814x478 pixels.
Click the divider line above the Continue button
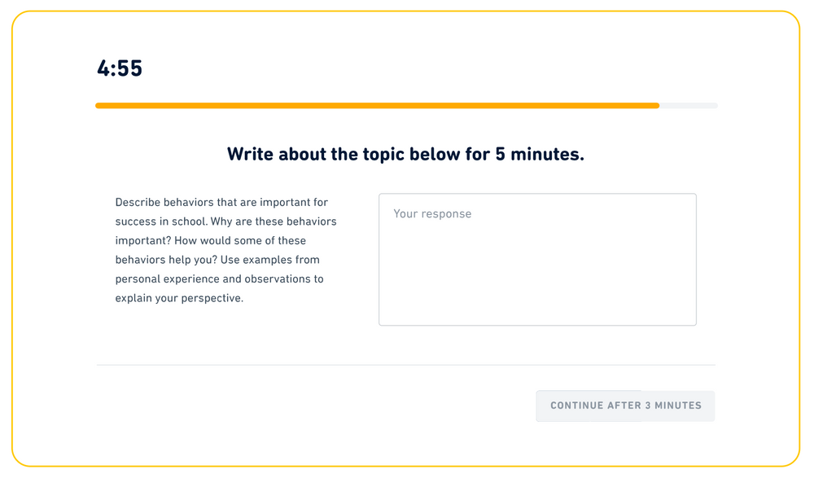[x=407, y=366]
